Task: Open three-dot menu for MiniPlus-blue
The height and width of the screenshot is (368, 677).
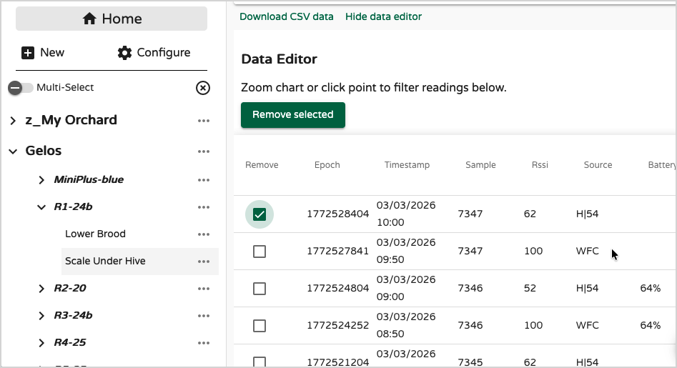Action: (204, 180)
